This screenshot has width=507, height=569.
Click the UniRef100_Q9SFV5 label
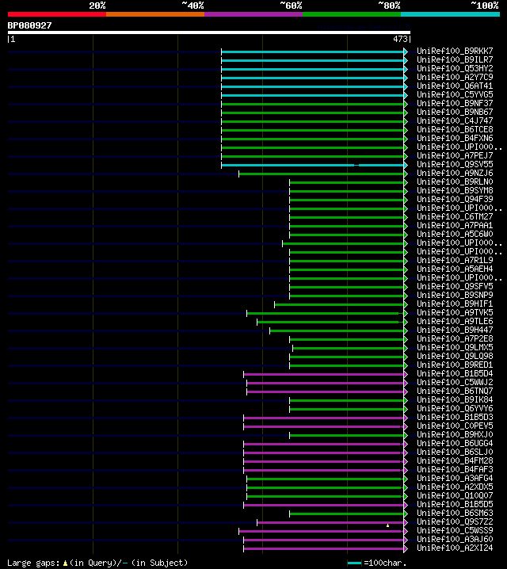[455, 286]
